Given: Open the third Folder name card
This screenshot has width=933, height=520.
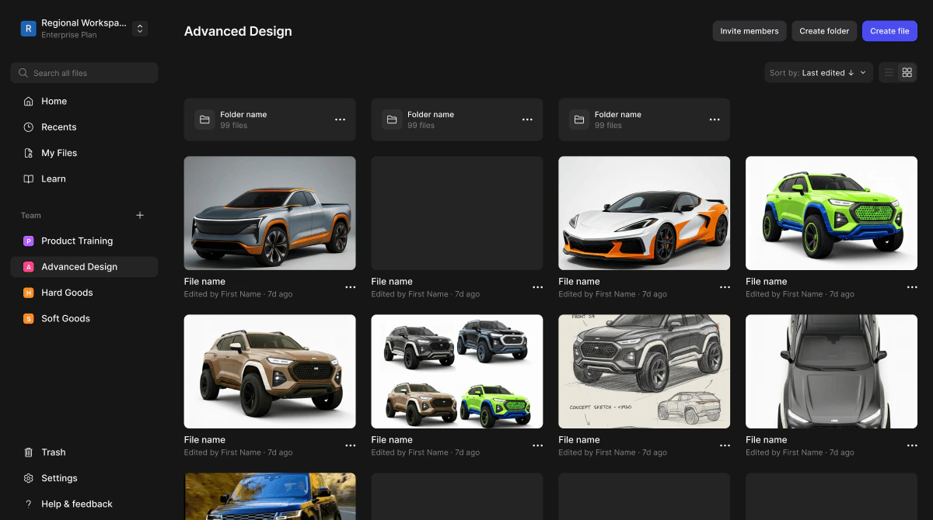Looking at the screenshot, I should point(645,120).
